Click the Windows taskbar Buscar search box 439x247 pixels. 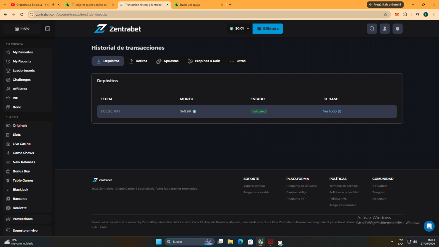(190, 242)
